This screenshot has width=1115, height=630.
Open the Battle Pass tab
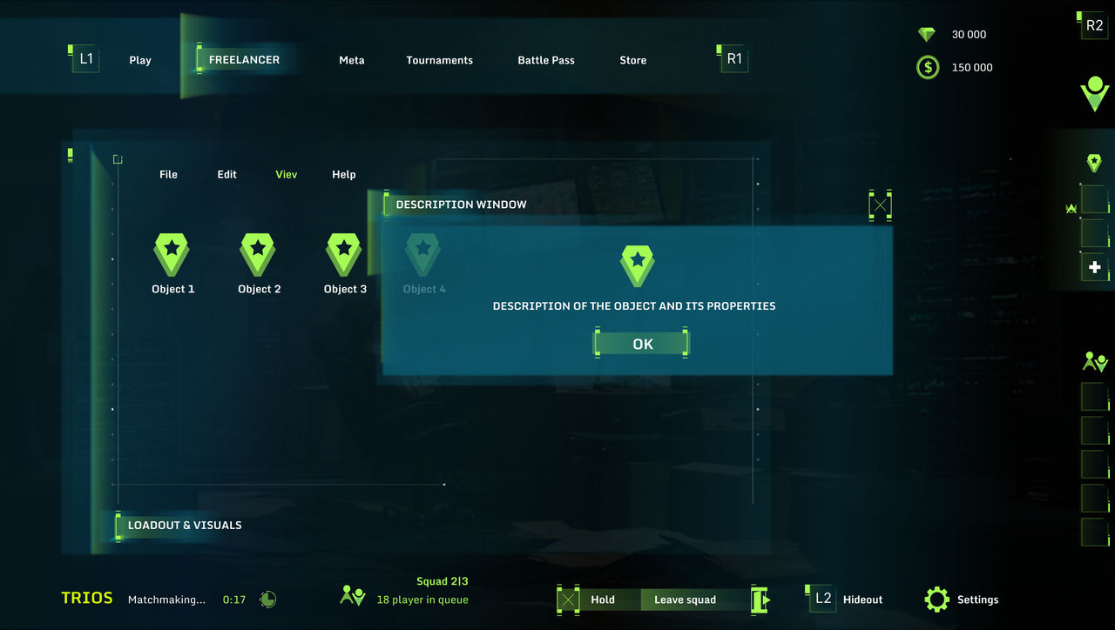pos(546,60)
